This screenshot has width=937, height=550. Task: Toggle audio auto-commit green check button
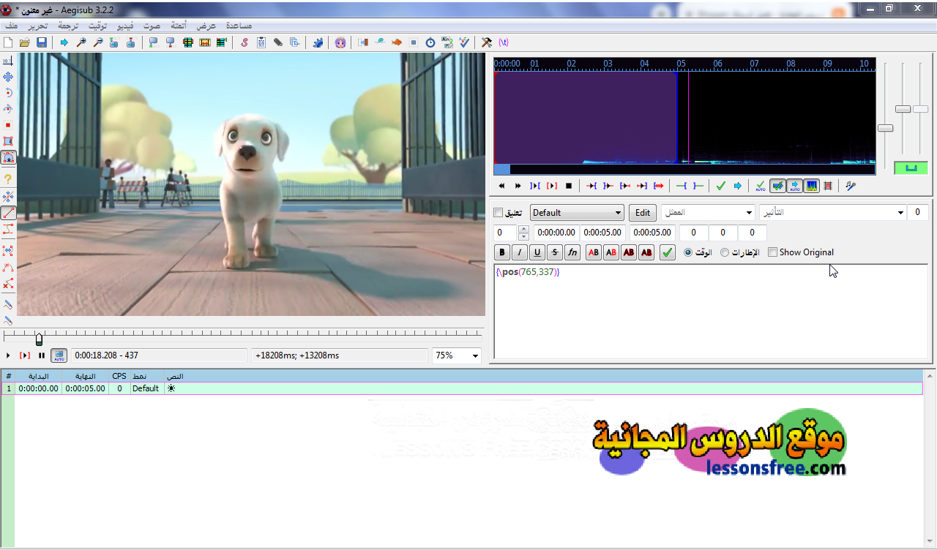pos(761,186)
